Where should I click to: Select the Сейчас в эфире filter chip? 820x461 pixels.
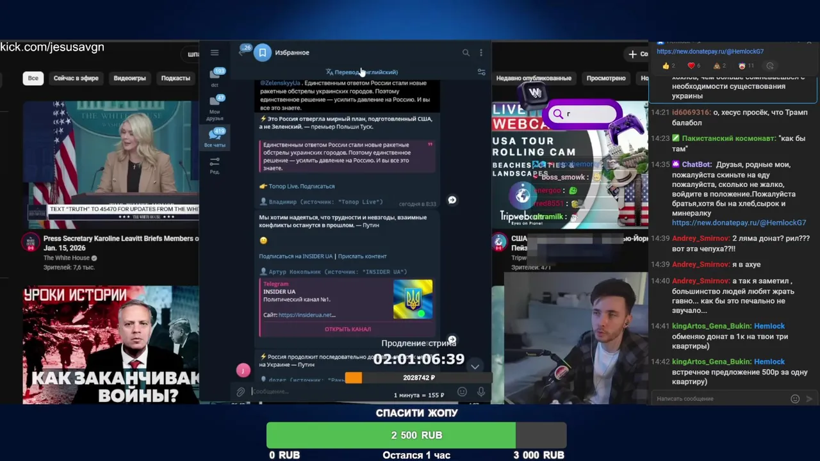pyautogui.click(x=76, y=78)
